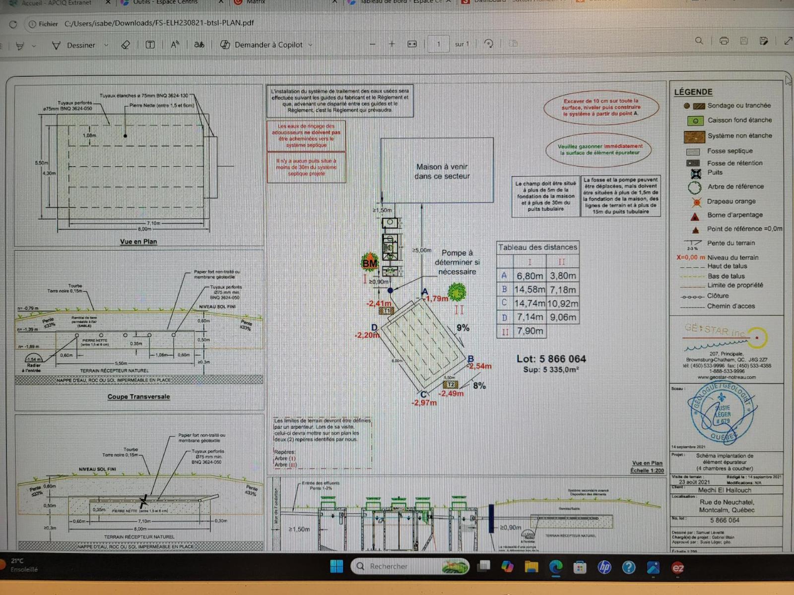Open the red ez app in taskbar

point(678,568)
